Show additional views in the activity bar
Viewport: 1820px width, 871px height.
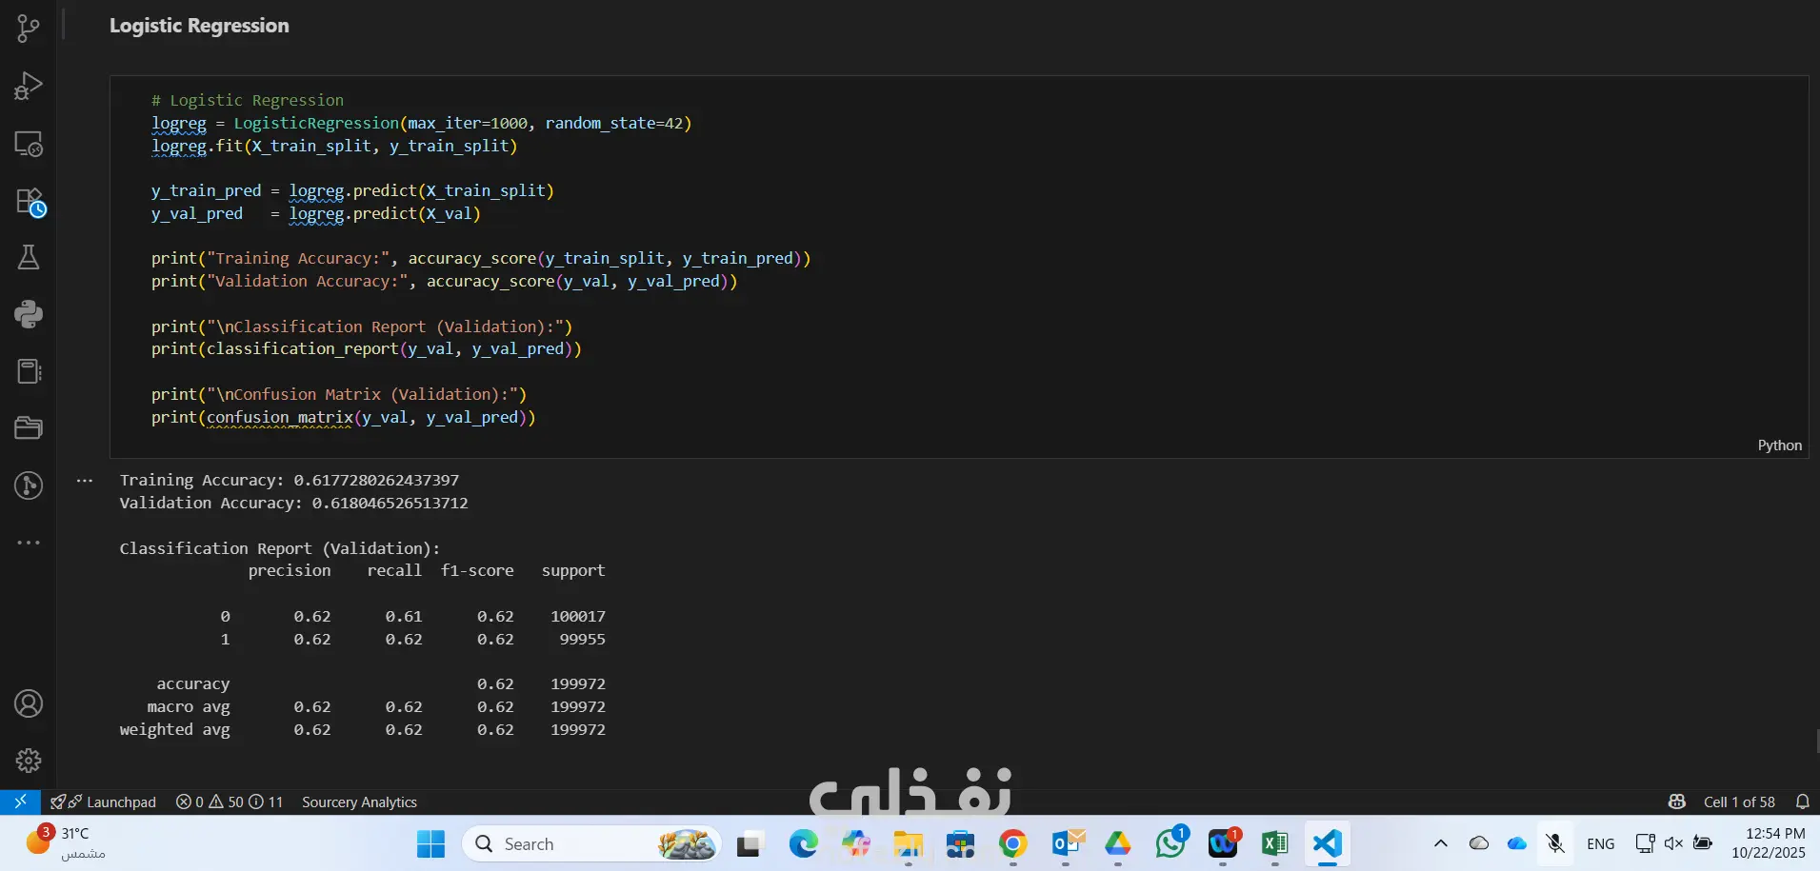tap(29, 543)
